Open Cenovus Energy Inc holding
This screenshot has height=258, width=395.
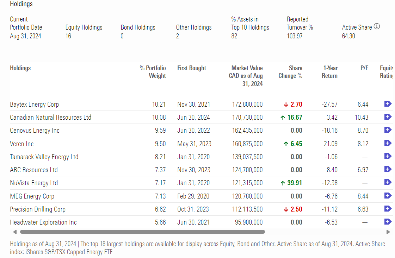pyautogui.click(x=35, y=131)
